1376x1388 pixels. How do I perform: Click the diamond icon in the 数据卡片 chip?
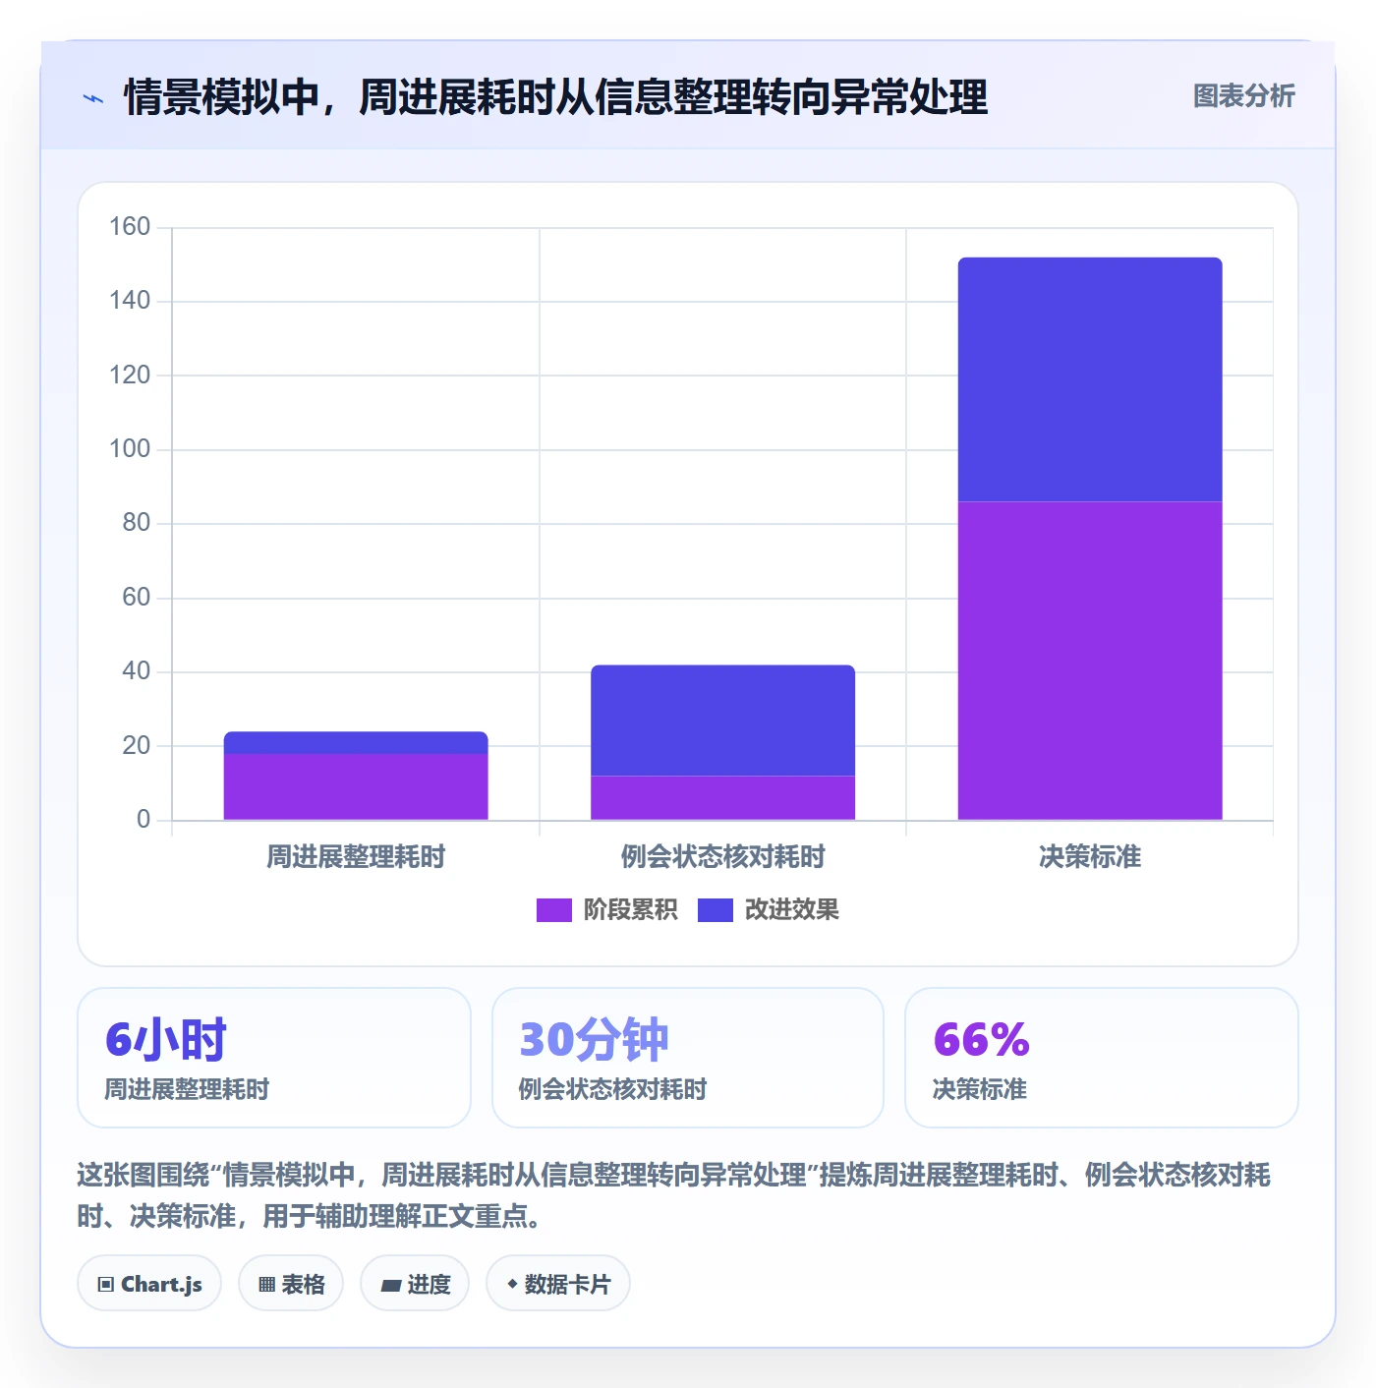point(512,1284)
